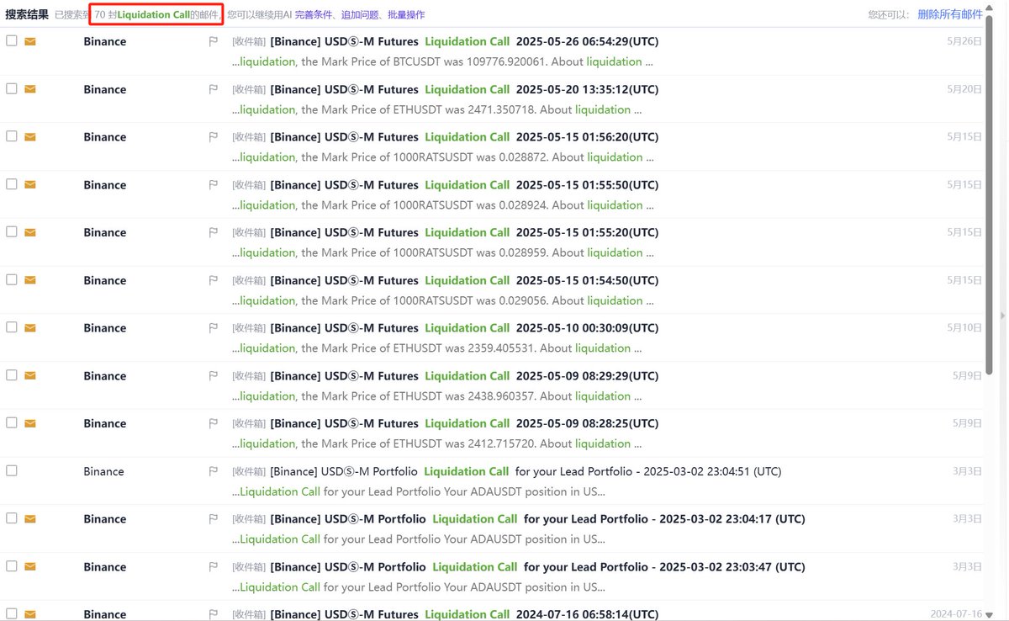Image resolution: width=1009 pixels, height=621 pixels.
Task: Click the envelope icon for the 23:03:47 Portfolio email
Action: click(30, 567)
